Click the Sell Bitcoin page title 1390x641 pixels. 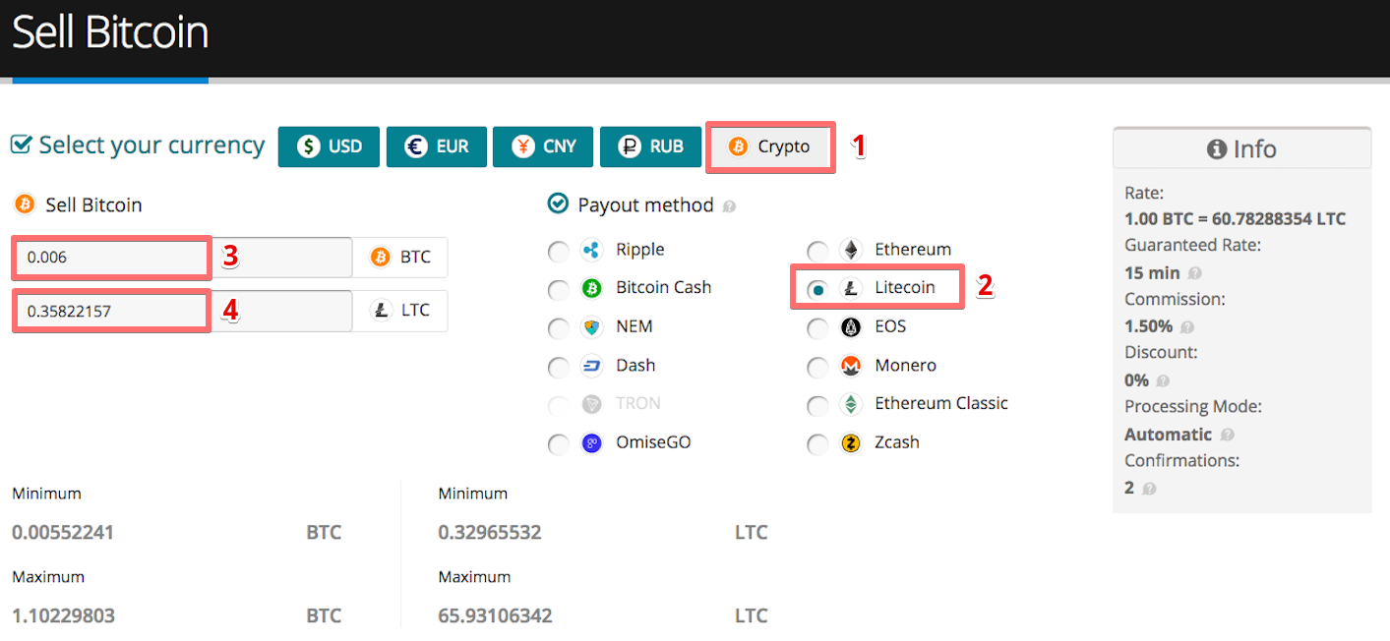pos(110,32)
